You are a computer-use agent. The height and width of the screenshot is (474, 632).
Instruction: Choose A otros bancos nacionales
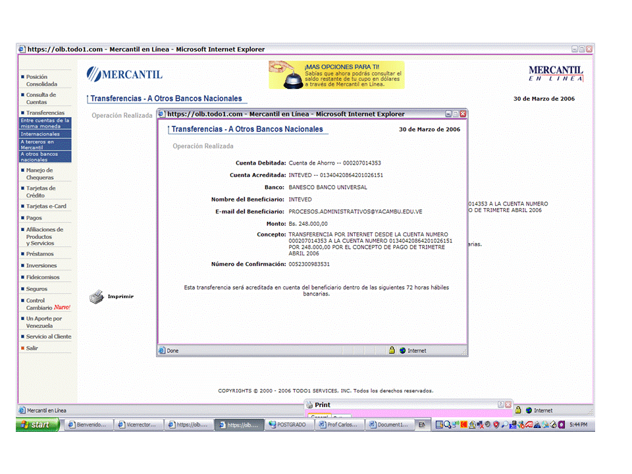coord(45,157)
